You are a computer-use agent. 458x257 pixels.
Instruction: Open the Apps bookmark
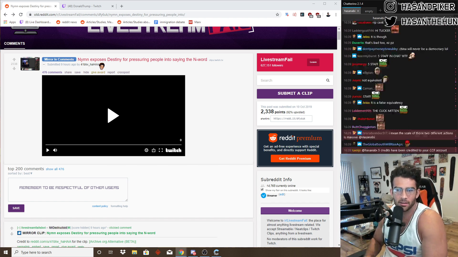pyautogui.click(x=10, y=22)
